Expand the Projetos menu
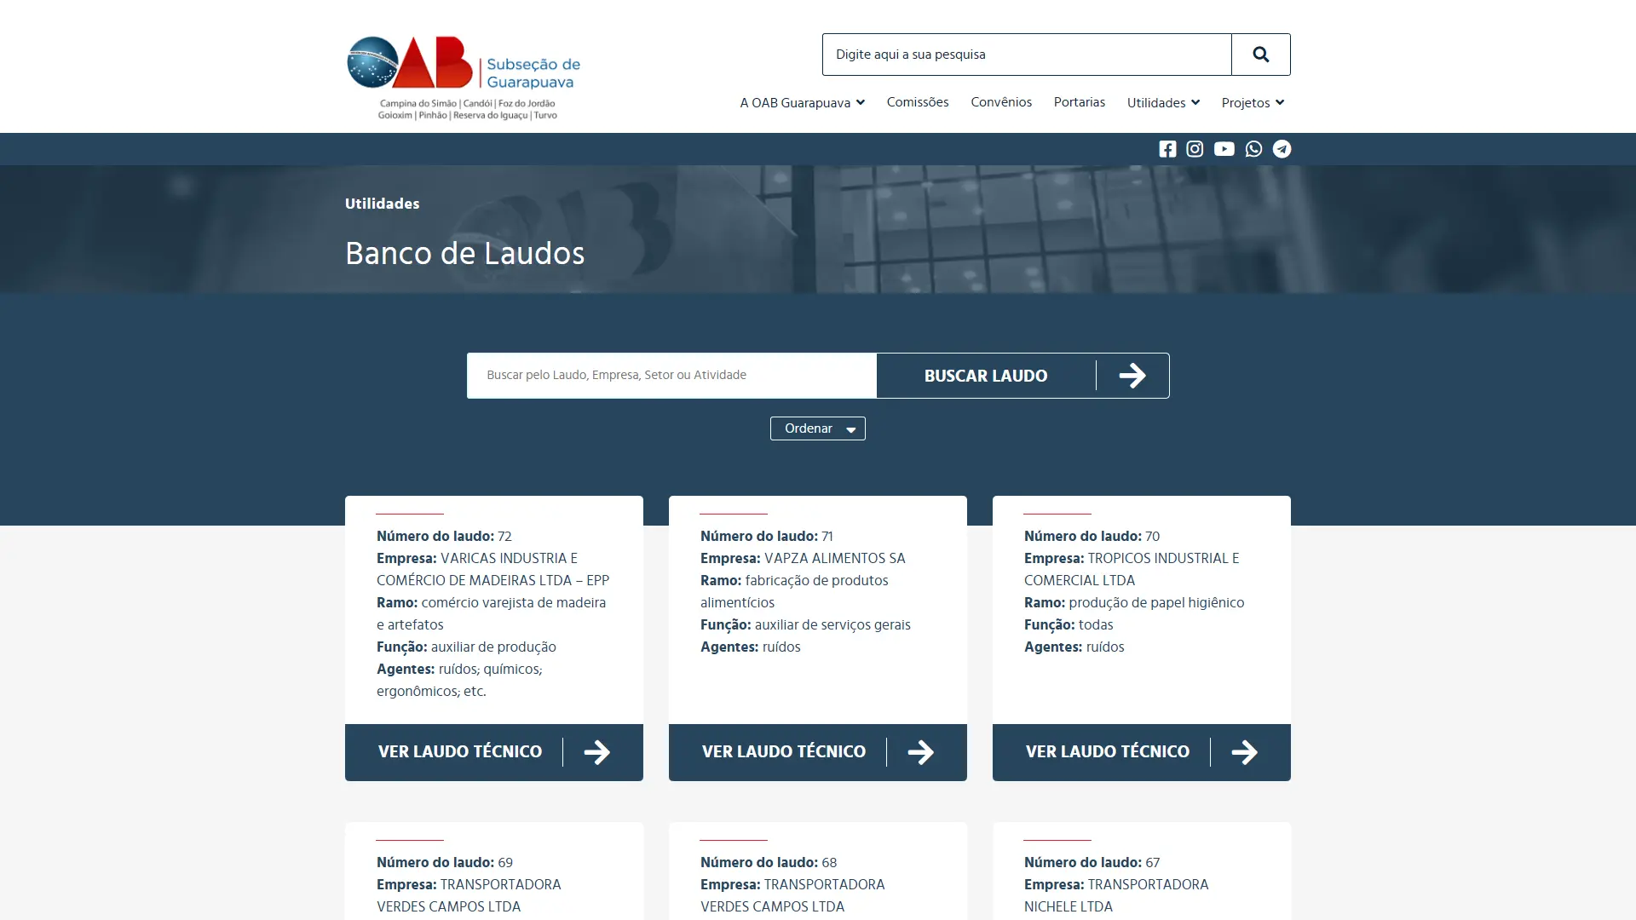Viewport: 1636px width, 920px height. pyautogui.click(x=1253, y=102)
